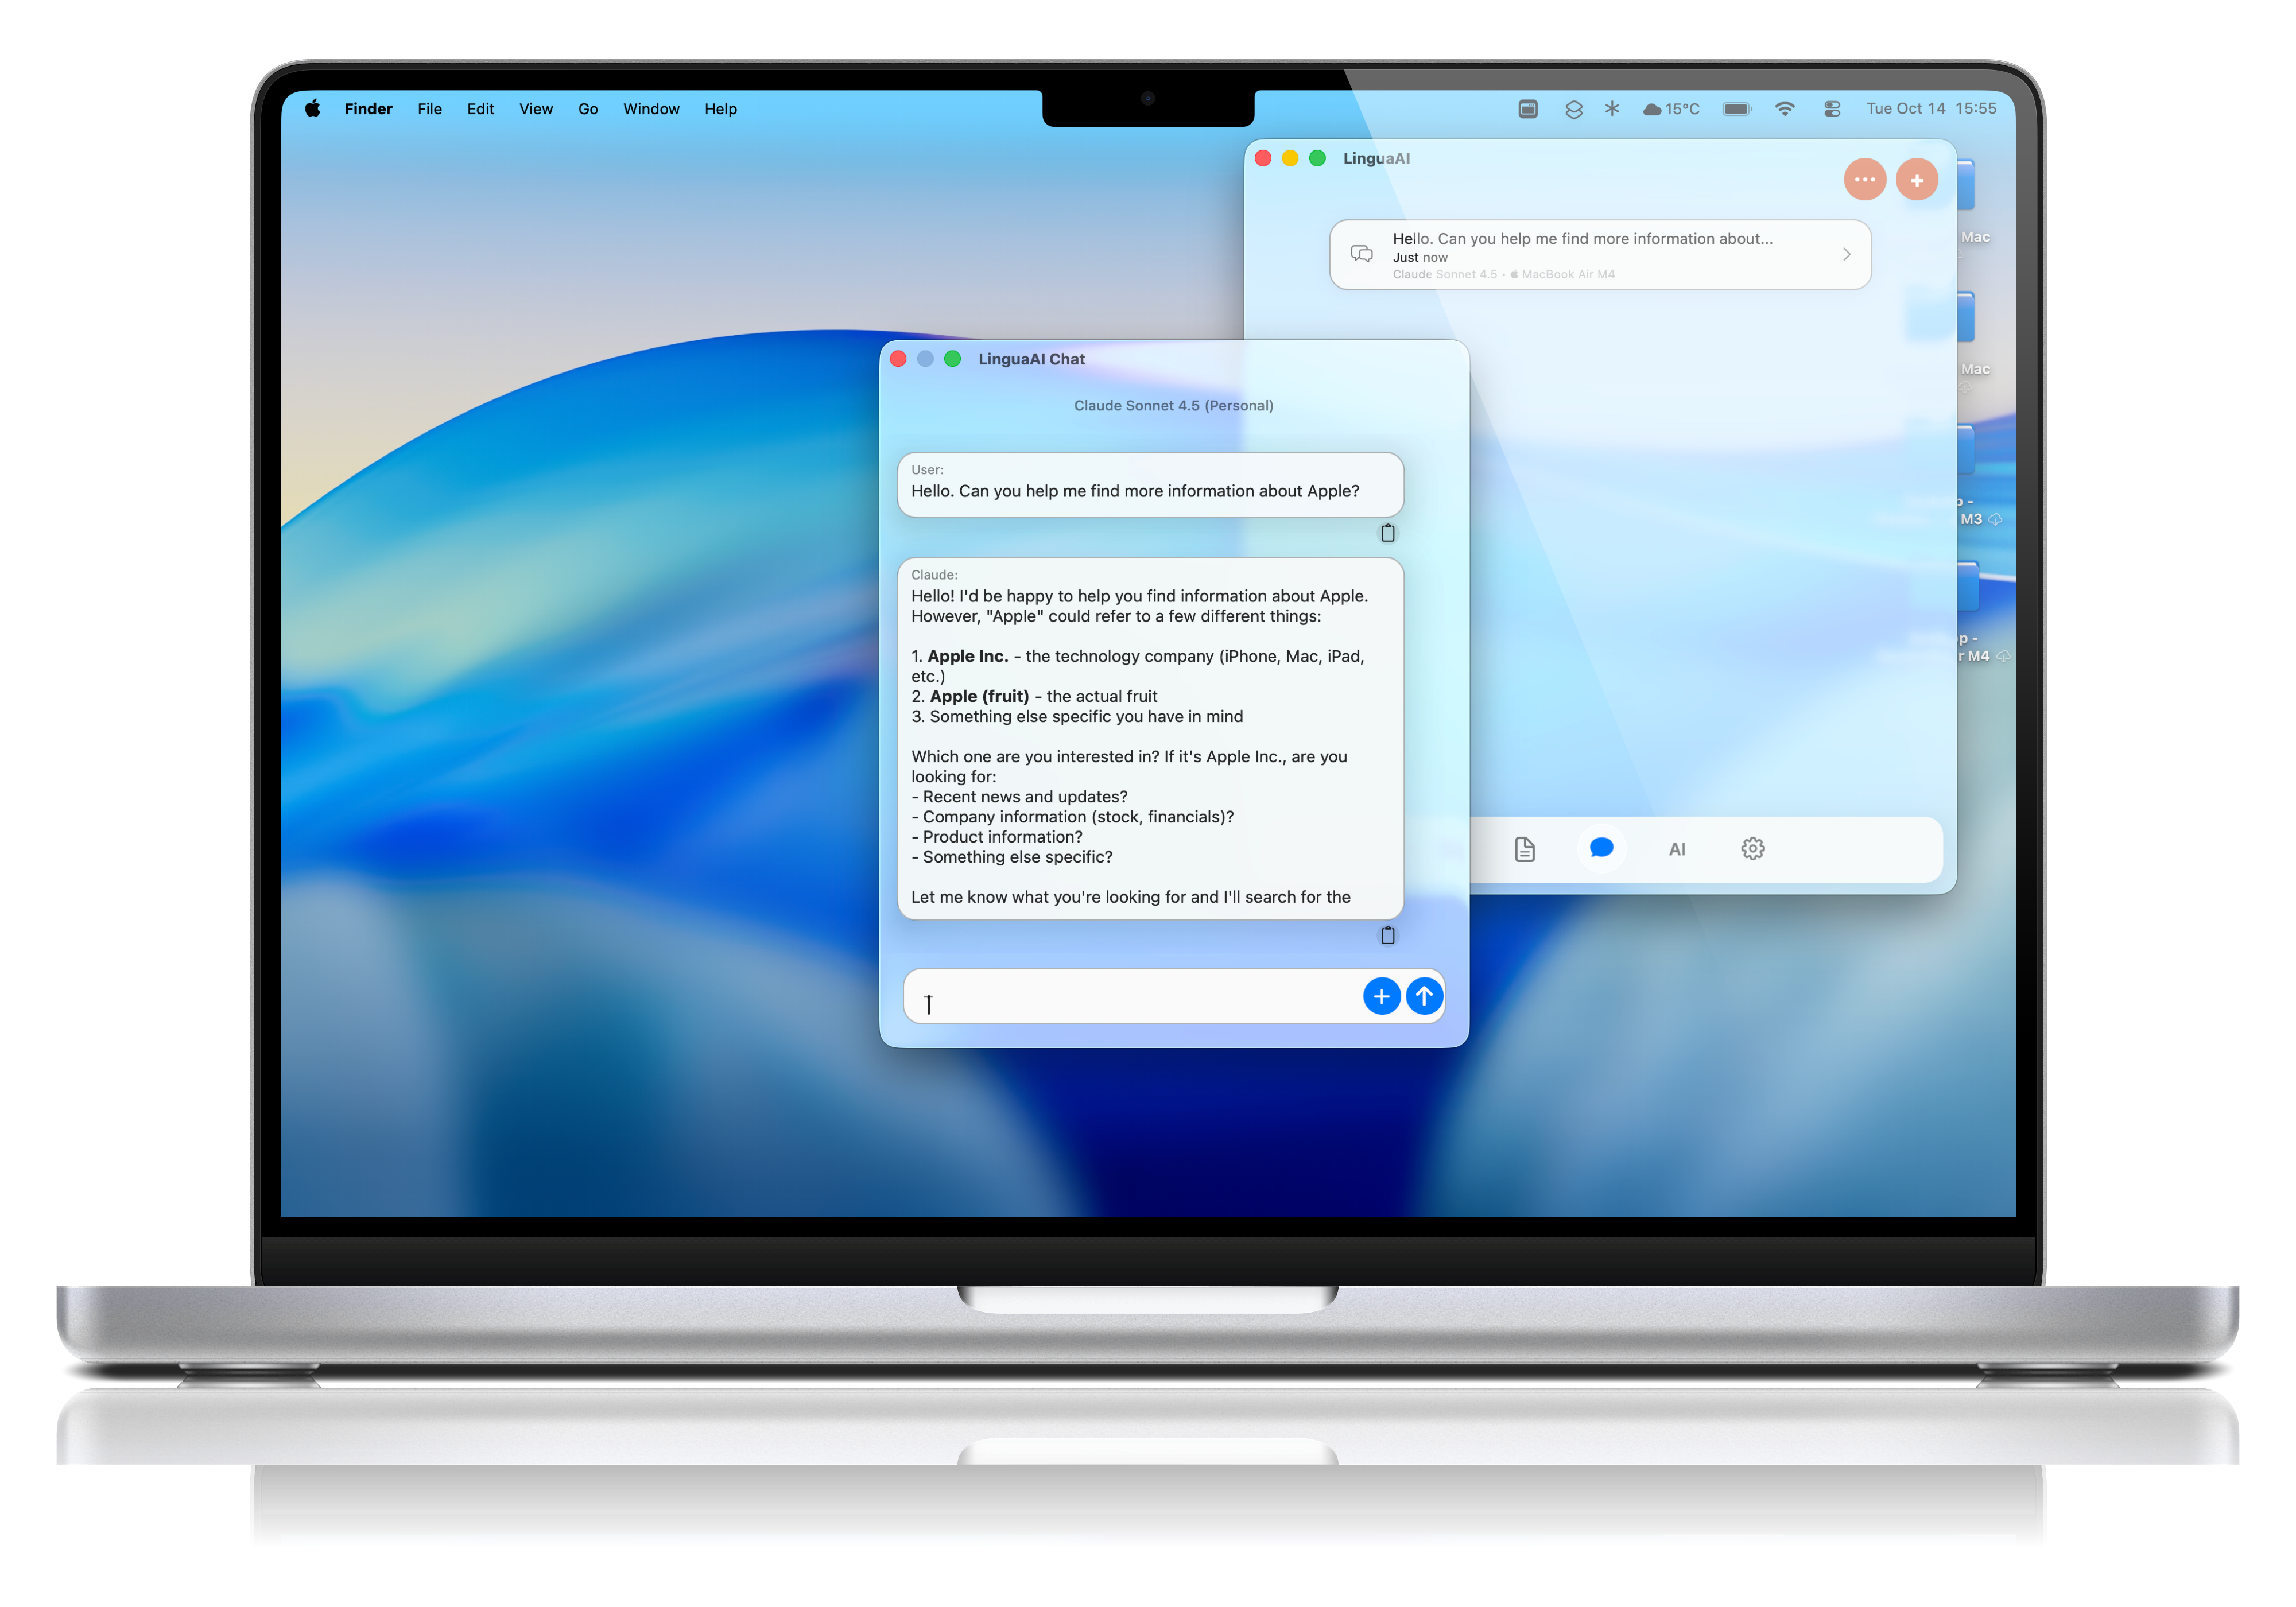
Task: Click the battery indicator in the menu bar
Action: 1737,108
